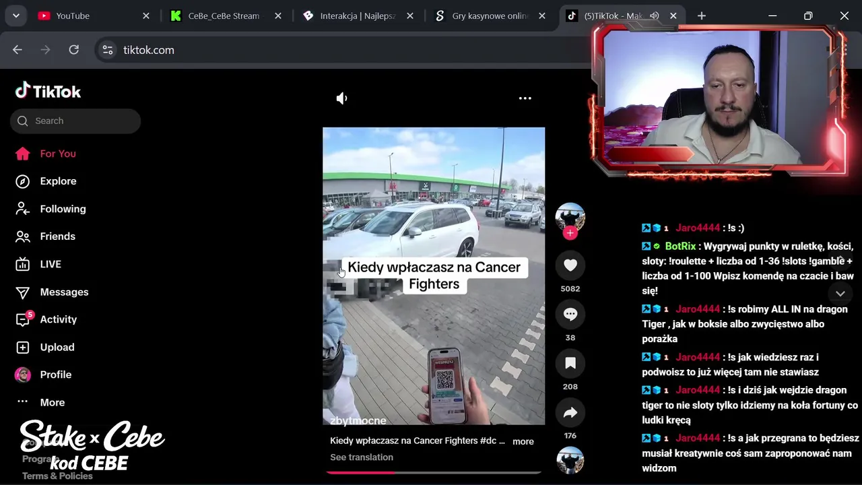
Task: Open the LIVE section
Action: [x=38, y=264]
